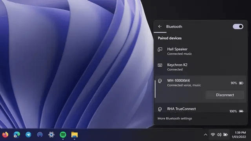Click the RHA TrueConnect battery icon

tap(241, 111)
